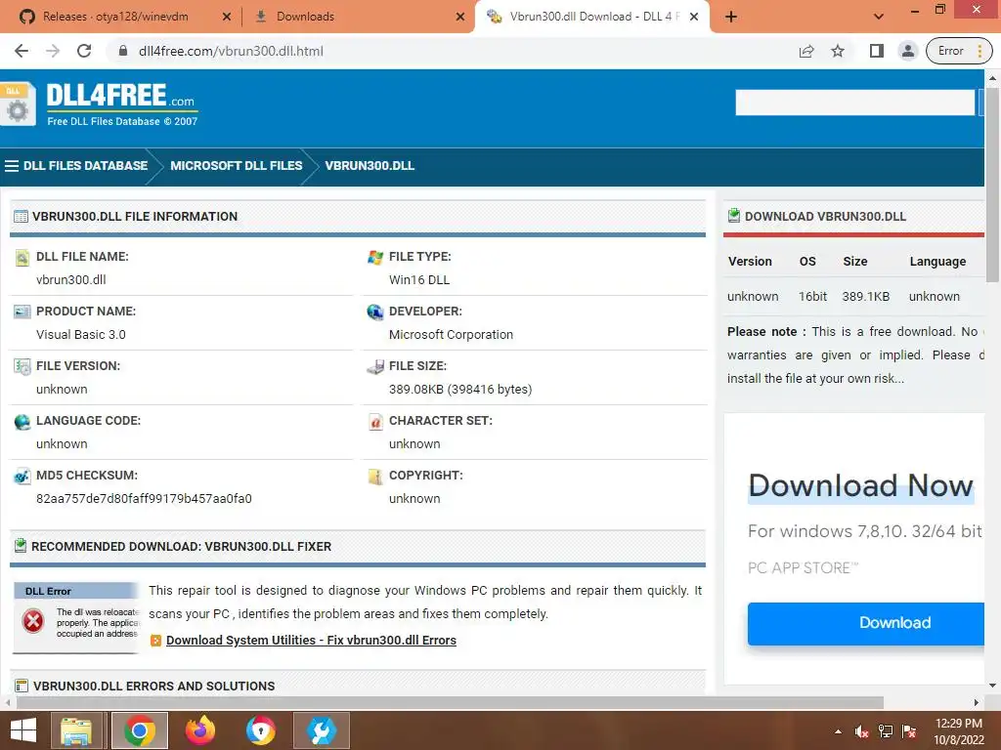1001x750 pixels.
Task: Click the Download Now ad heading
Action: (860, 486)
